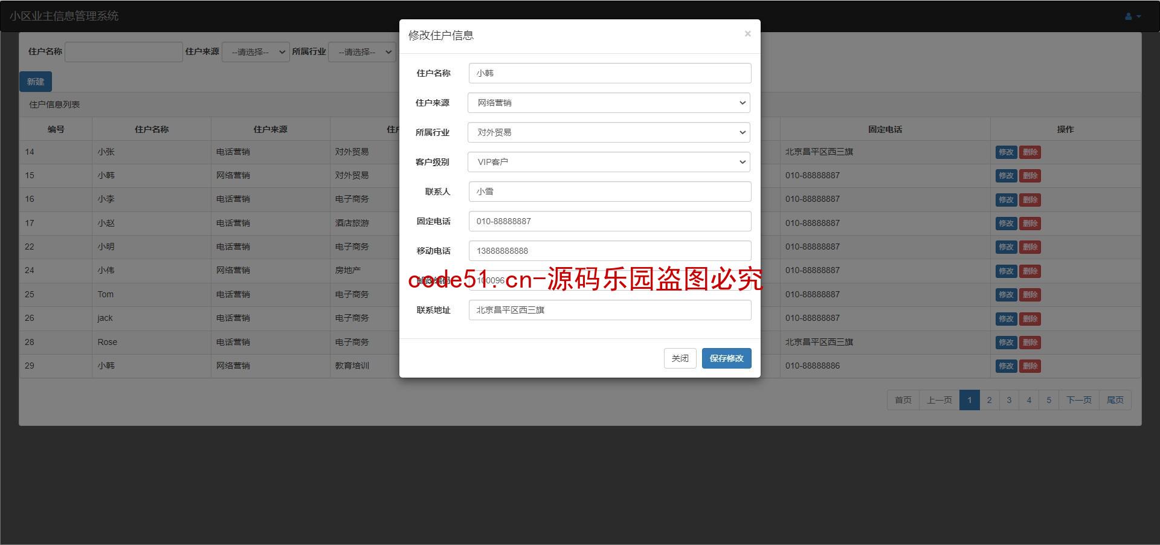1160x545 pixels.
Task: Expand the 所属行业 filter dropdown in the search bar
Action: (362, 52)
